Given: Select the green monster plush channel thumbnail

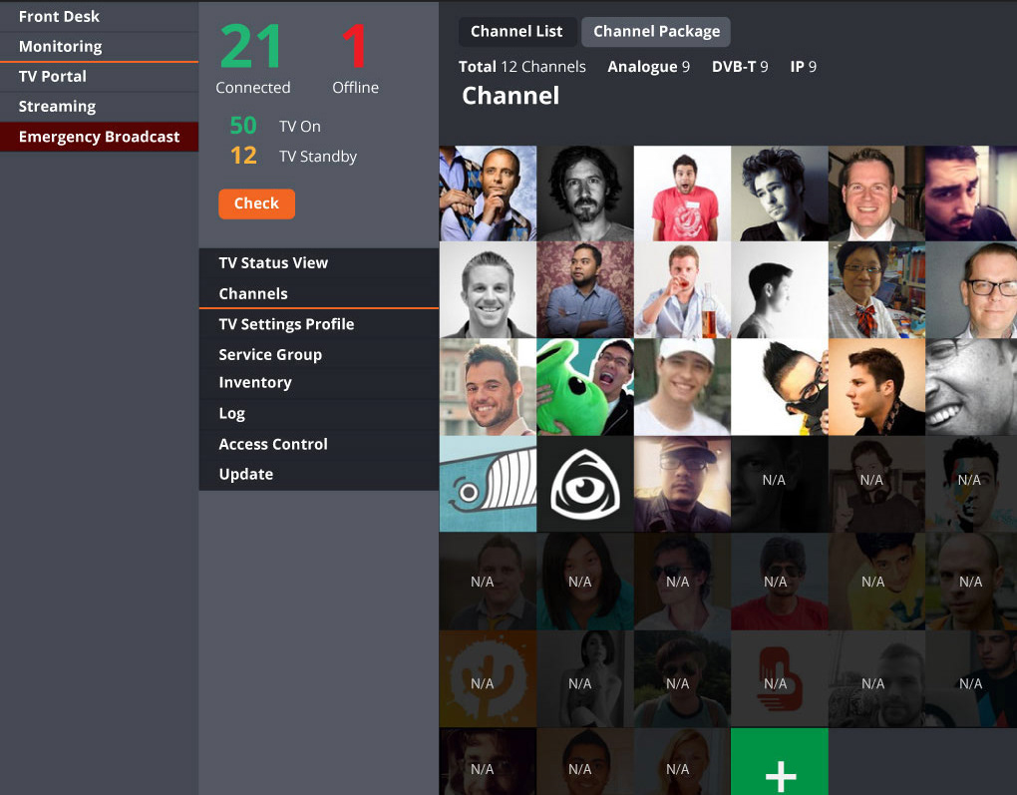Looking at the screenshot, I should point(585,387).
